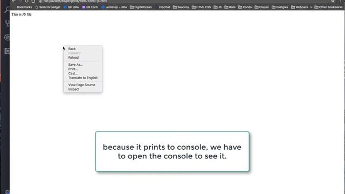345x194 pixels.
Task: Open Debug icon in editor sidebar
Action: click(7, 37)
